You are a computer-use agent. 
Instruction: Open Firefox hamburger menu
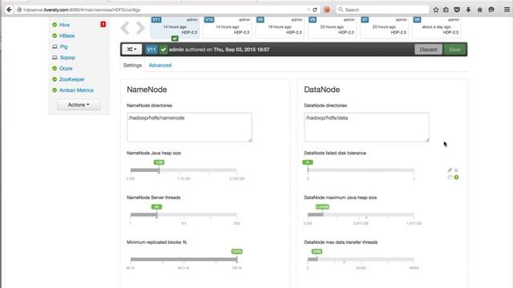point(507,10)
